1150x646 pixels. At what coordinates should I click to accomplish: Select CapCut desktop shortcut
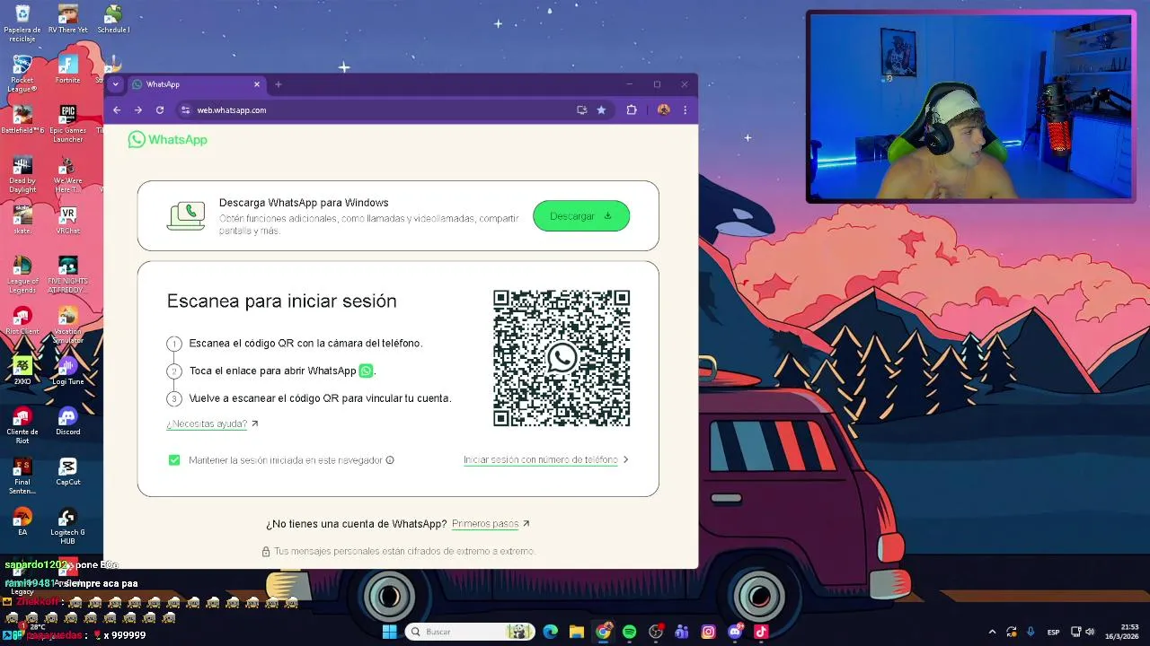tap(67, 472)
